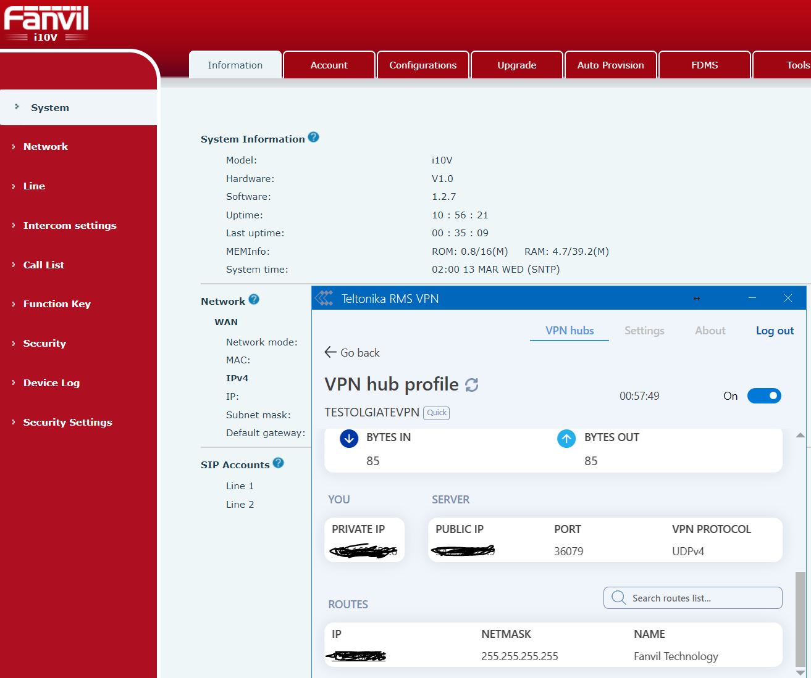Click the route name Fanvil Technology
This screenshot has height=678, width=811.
tap(676, 656)
